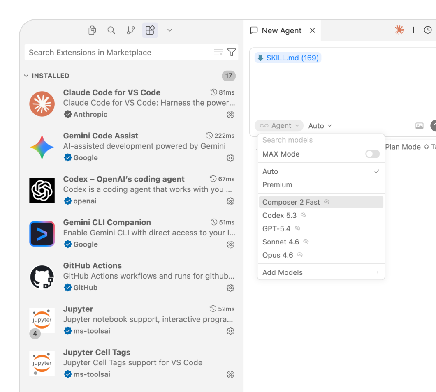Select Premium model option
Viewport: 436px width, 392px height.
(x=321, y=185)
